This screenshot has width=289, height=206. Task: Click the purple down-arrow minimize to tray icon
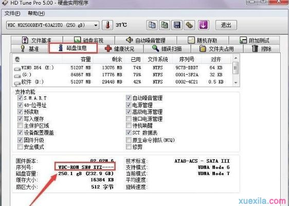click(x=203, y=25)
